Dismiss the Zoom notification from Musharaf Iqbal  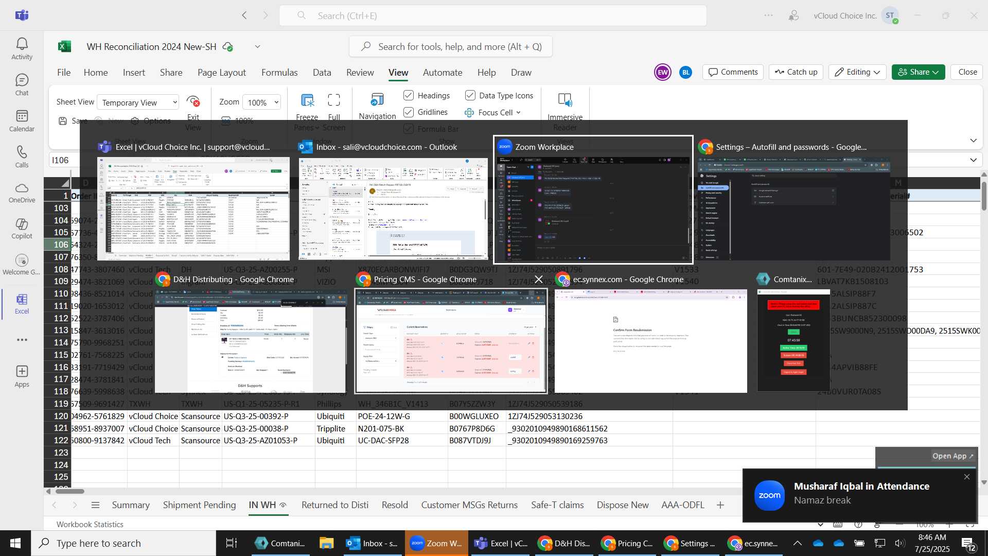(x=967, y=477)
